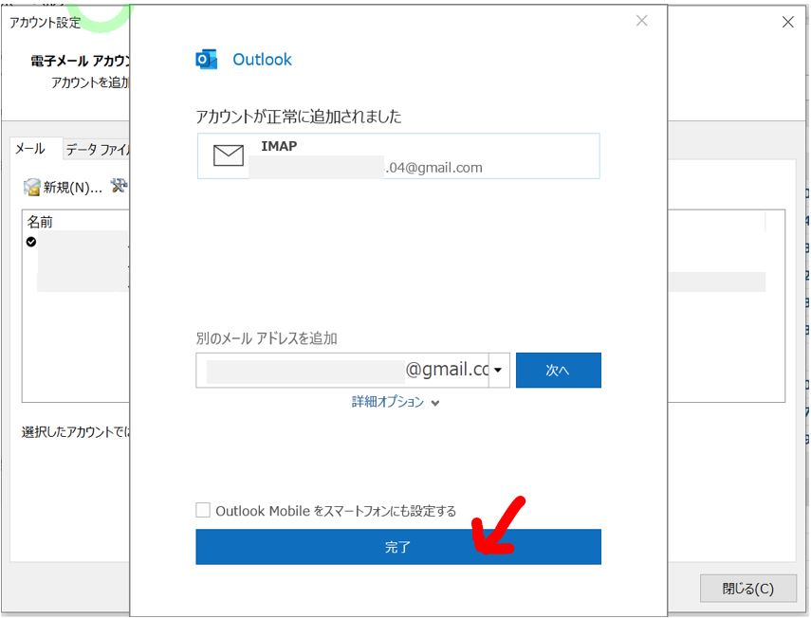Close the アカウント設定 window
Screen dimensions: 811x618
click(x=787, y=22)
